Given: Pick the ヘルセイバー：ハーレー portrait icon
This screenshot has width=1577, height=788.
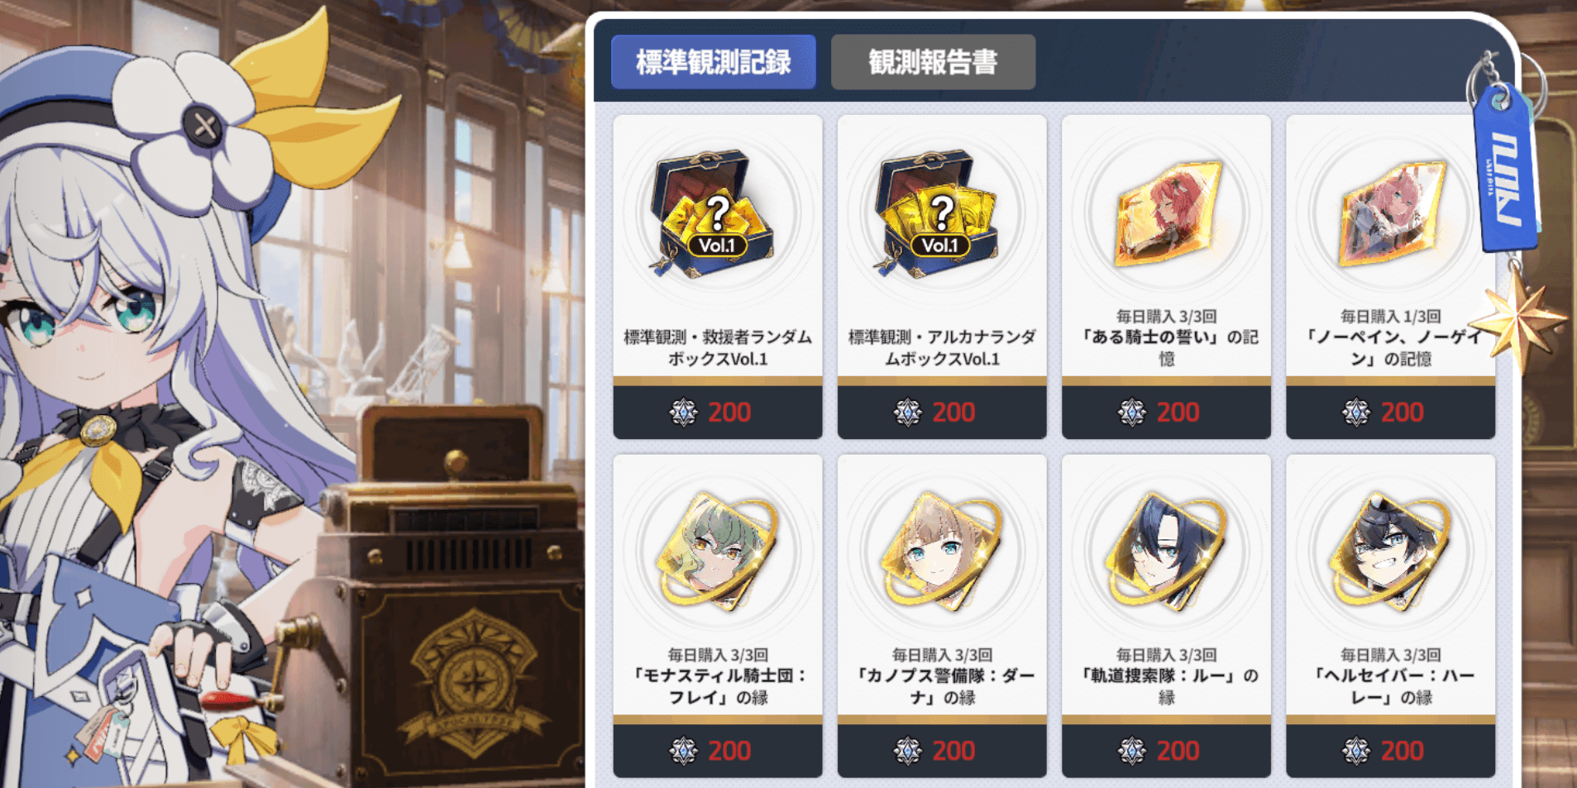Looking at the screenshot, I should click(1391, 552).
